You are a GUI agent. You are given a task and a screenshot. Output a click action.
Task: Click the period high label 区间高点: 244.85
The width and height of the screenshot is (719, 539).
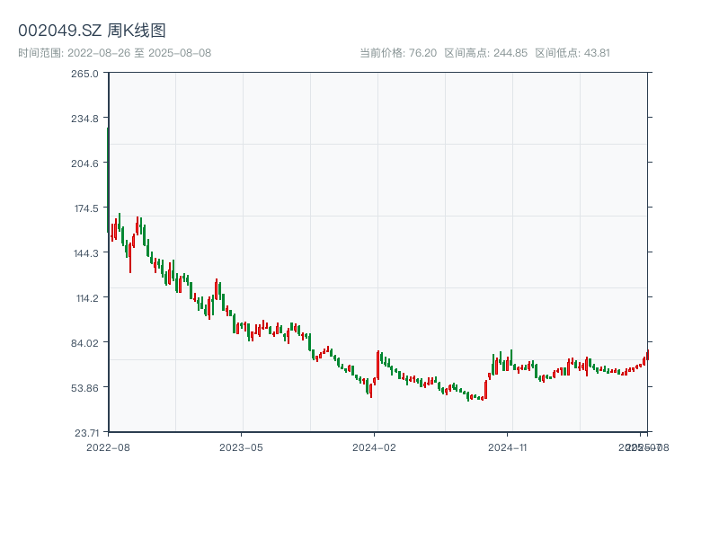[486, 53]
